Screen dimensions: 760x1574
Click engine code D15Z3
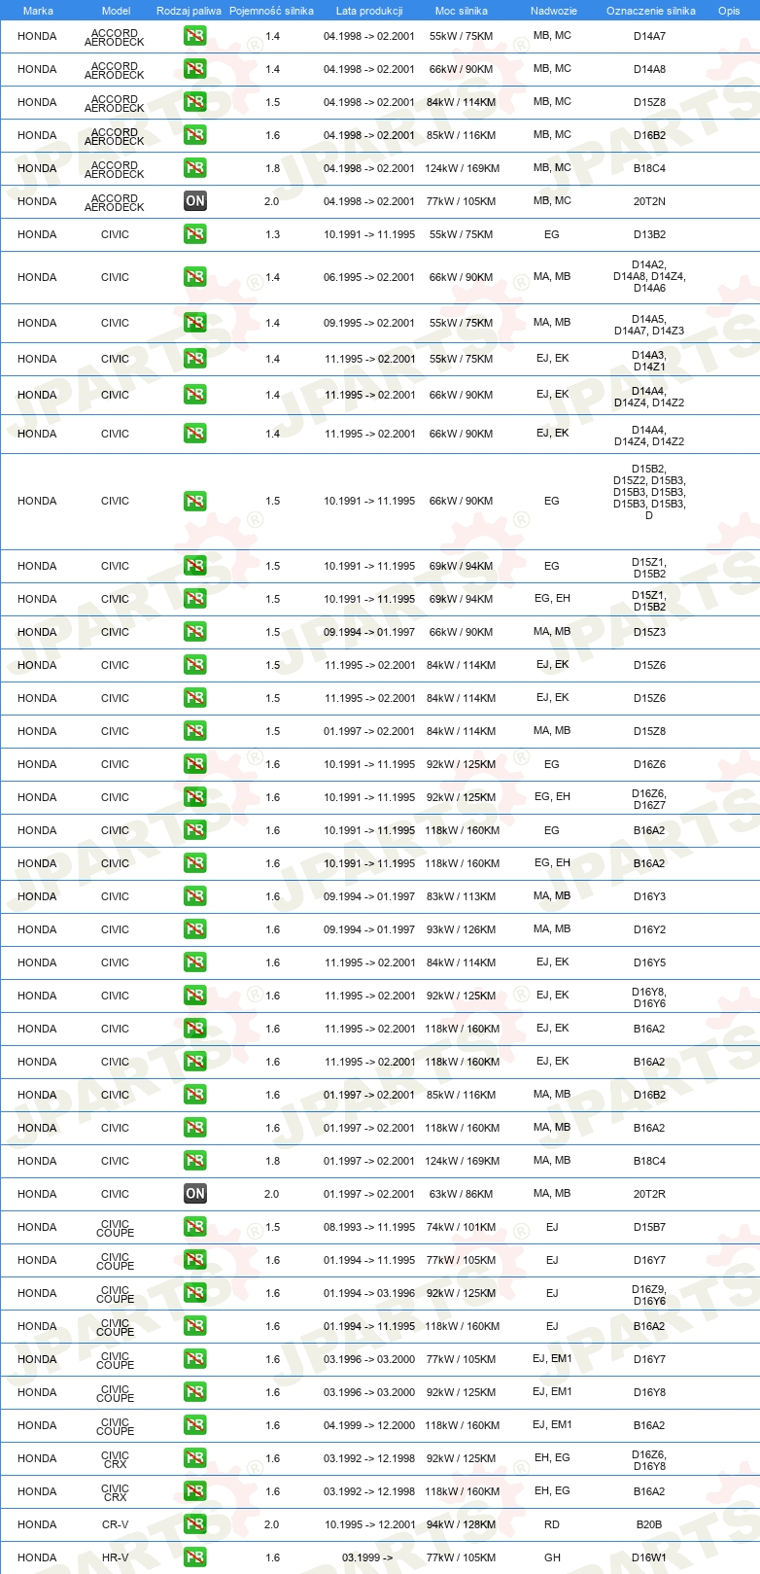pyautogui.click(x=649, y=632)
